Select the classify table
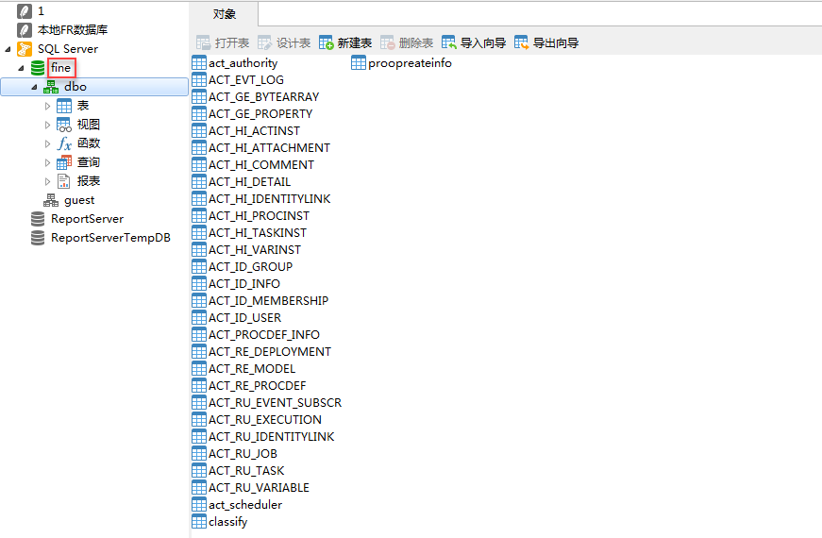The width and height of the screenshot is (822, 538). pos(227,522)
